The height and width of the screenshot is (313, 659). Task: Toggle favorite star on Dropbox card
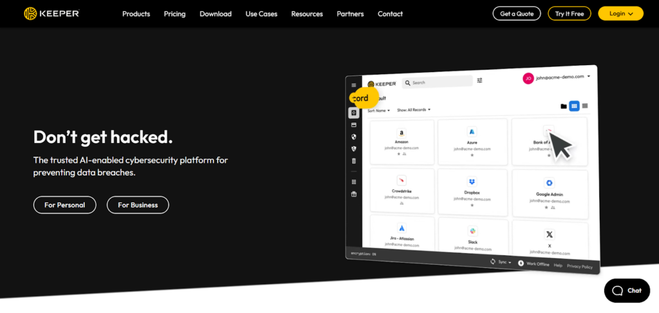[472, 205]
